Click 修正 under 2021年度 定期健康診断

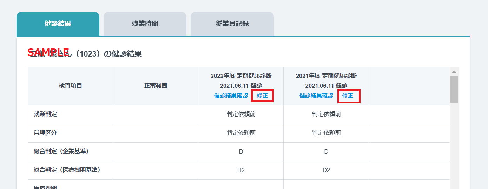pos(348,96)
